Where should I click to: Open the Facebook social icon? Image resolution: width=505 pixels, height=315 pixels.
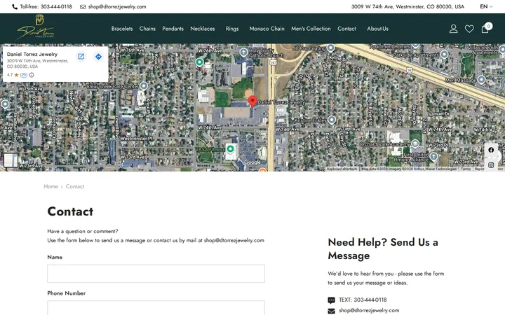point(491,150)
